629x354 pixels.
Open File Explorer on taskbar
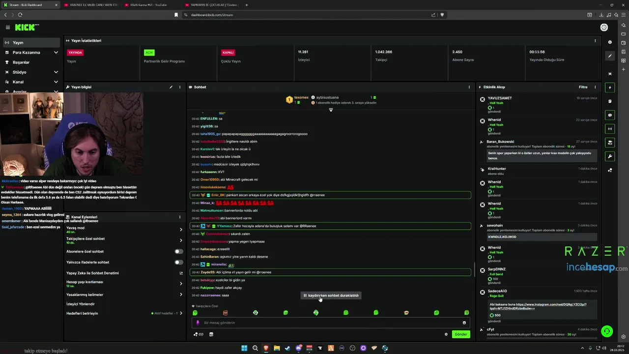(x=277, y=348)
